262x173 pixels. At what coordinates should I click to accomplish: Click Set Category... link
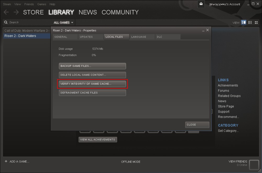pos(228,131)
